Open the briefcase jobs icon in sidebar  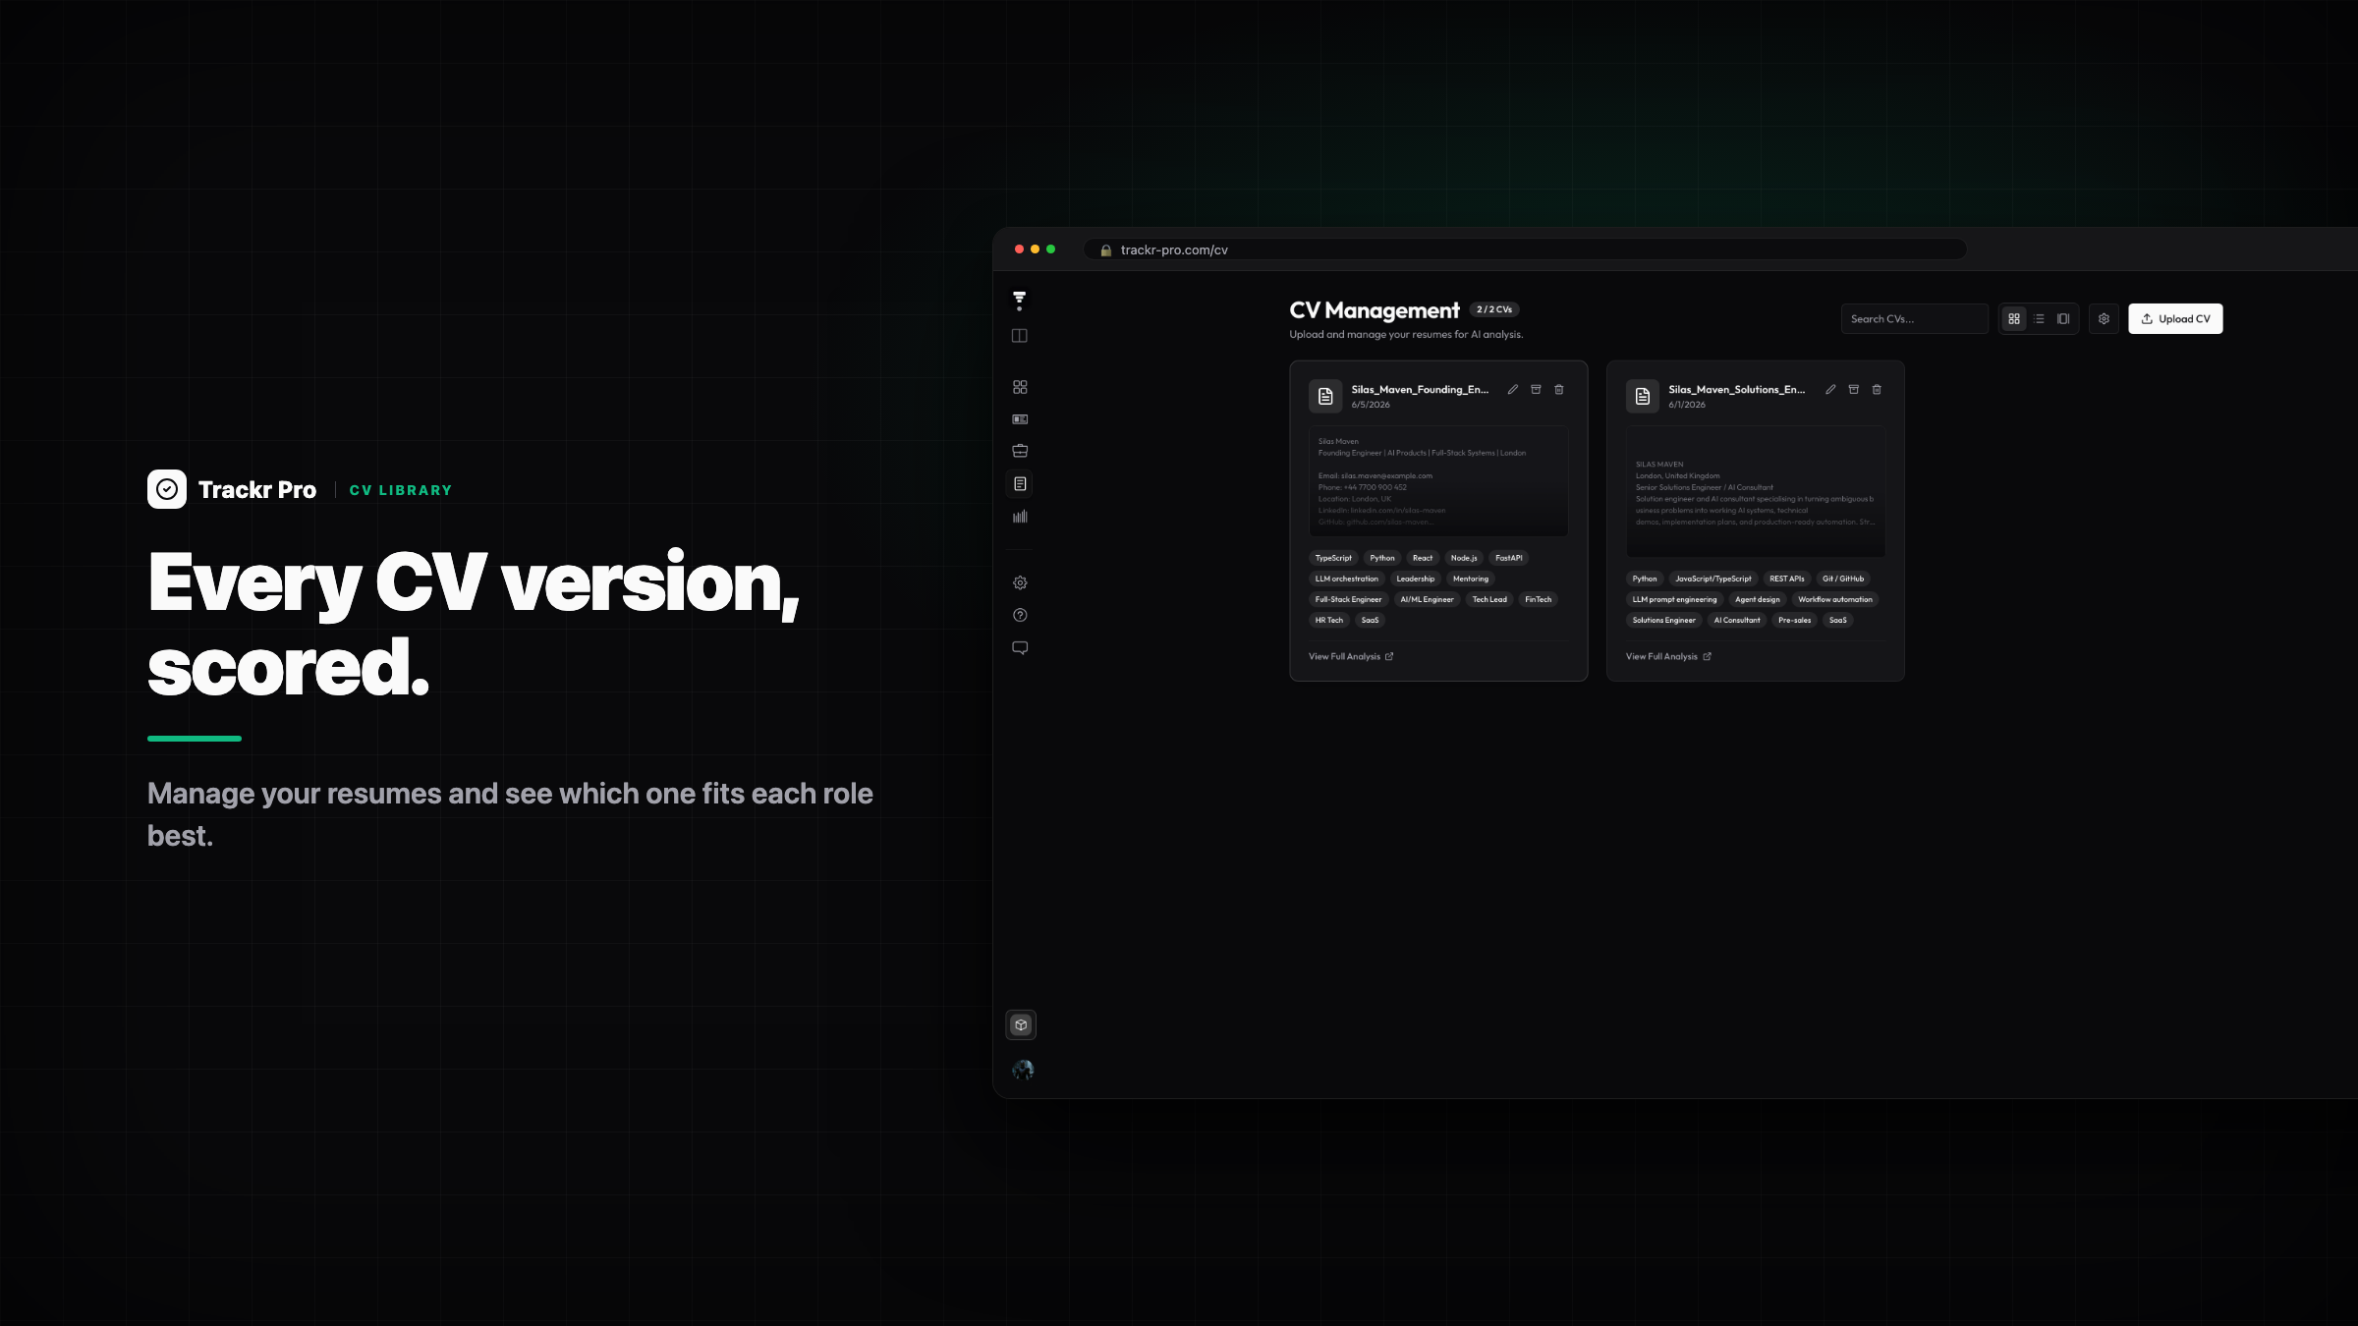click(x=1020, y=451)
